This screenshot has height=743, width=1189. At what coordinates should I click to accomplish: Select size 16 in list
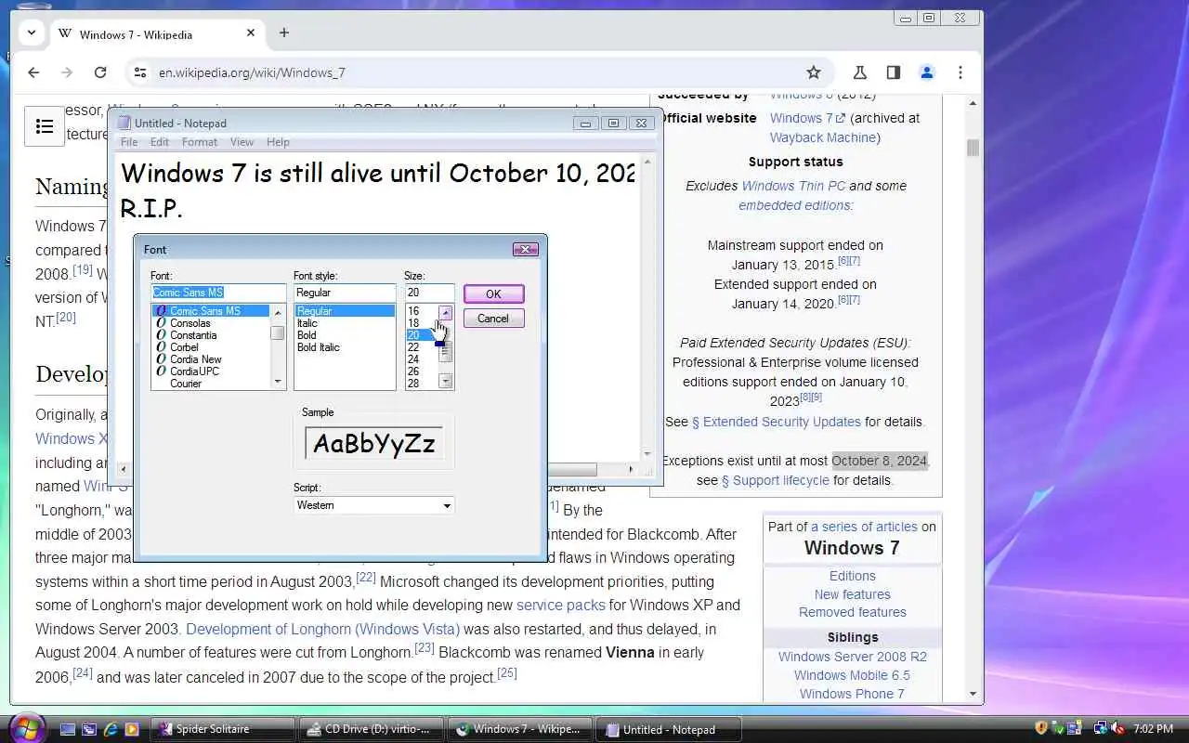[422, 311]
